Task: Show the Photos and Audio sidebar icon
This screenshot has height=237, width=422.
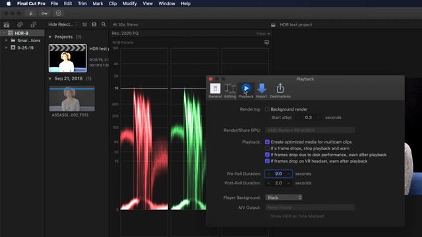Action: (x=20, y=25)
